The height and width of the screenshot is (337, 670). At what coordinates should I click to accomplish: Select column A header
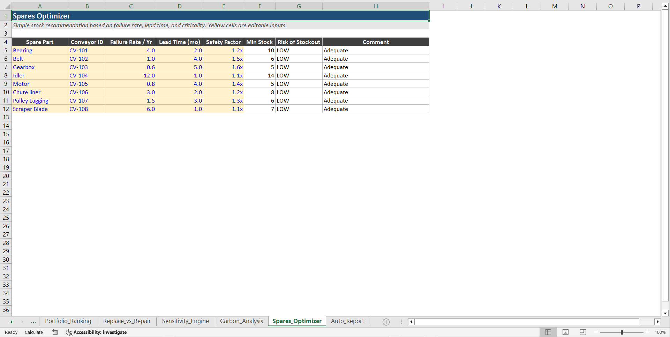40,6
